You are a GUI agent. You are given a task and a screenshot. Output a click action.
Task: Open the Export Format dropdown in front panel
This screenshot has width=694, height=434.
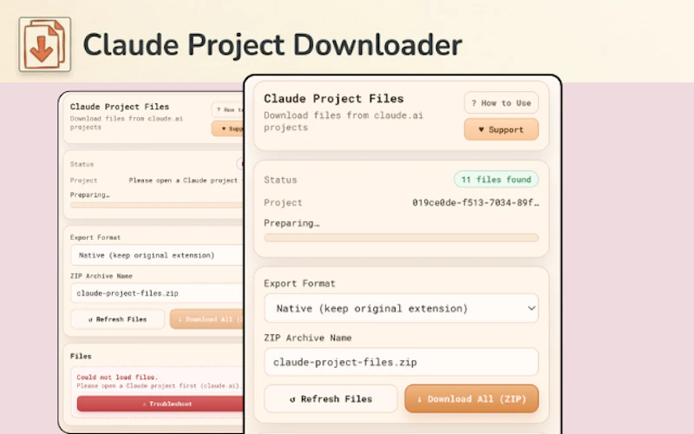click(x=401, y=308)
